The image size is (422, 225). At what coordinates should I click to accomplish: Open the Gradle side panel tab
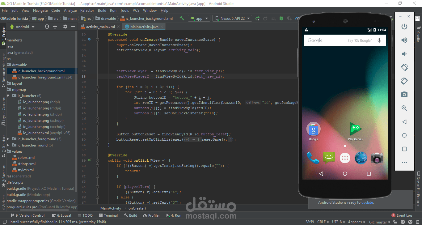[x=418, y=34]
